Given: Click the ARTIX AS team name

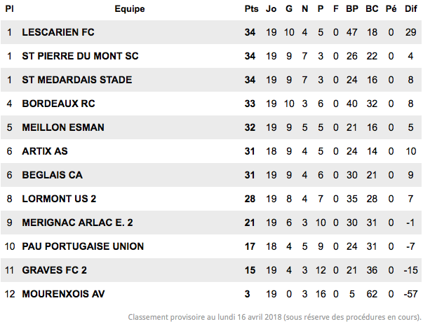Looking at the screenshot, I should tap(45, 151).
